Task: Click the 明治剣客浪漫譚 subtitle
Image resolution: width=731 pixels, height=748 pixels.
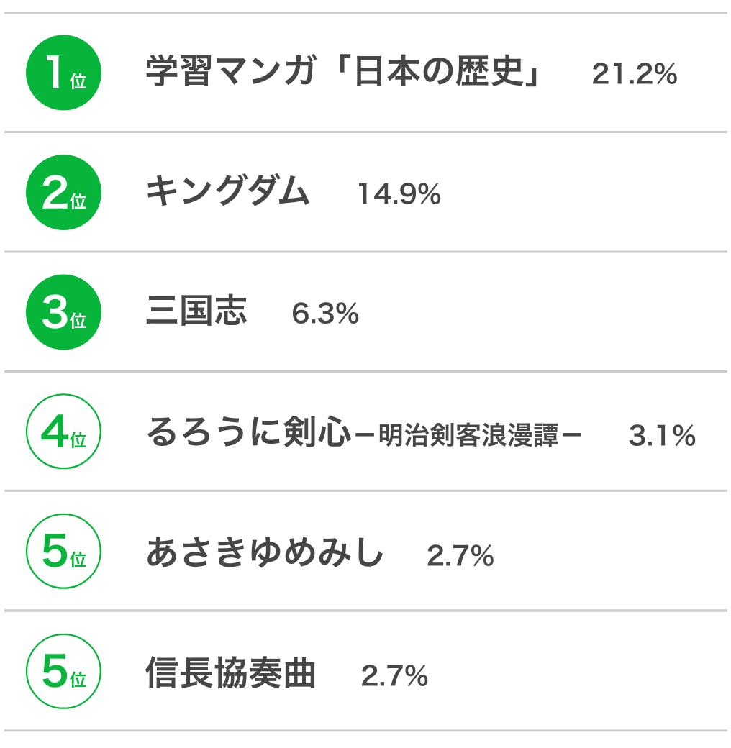Action: [468, 434]
